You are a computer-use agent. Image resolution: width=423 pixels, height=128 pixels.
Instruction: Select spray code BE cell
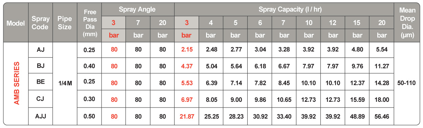pos(41,83)
